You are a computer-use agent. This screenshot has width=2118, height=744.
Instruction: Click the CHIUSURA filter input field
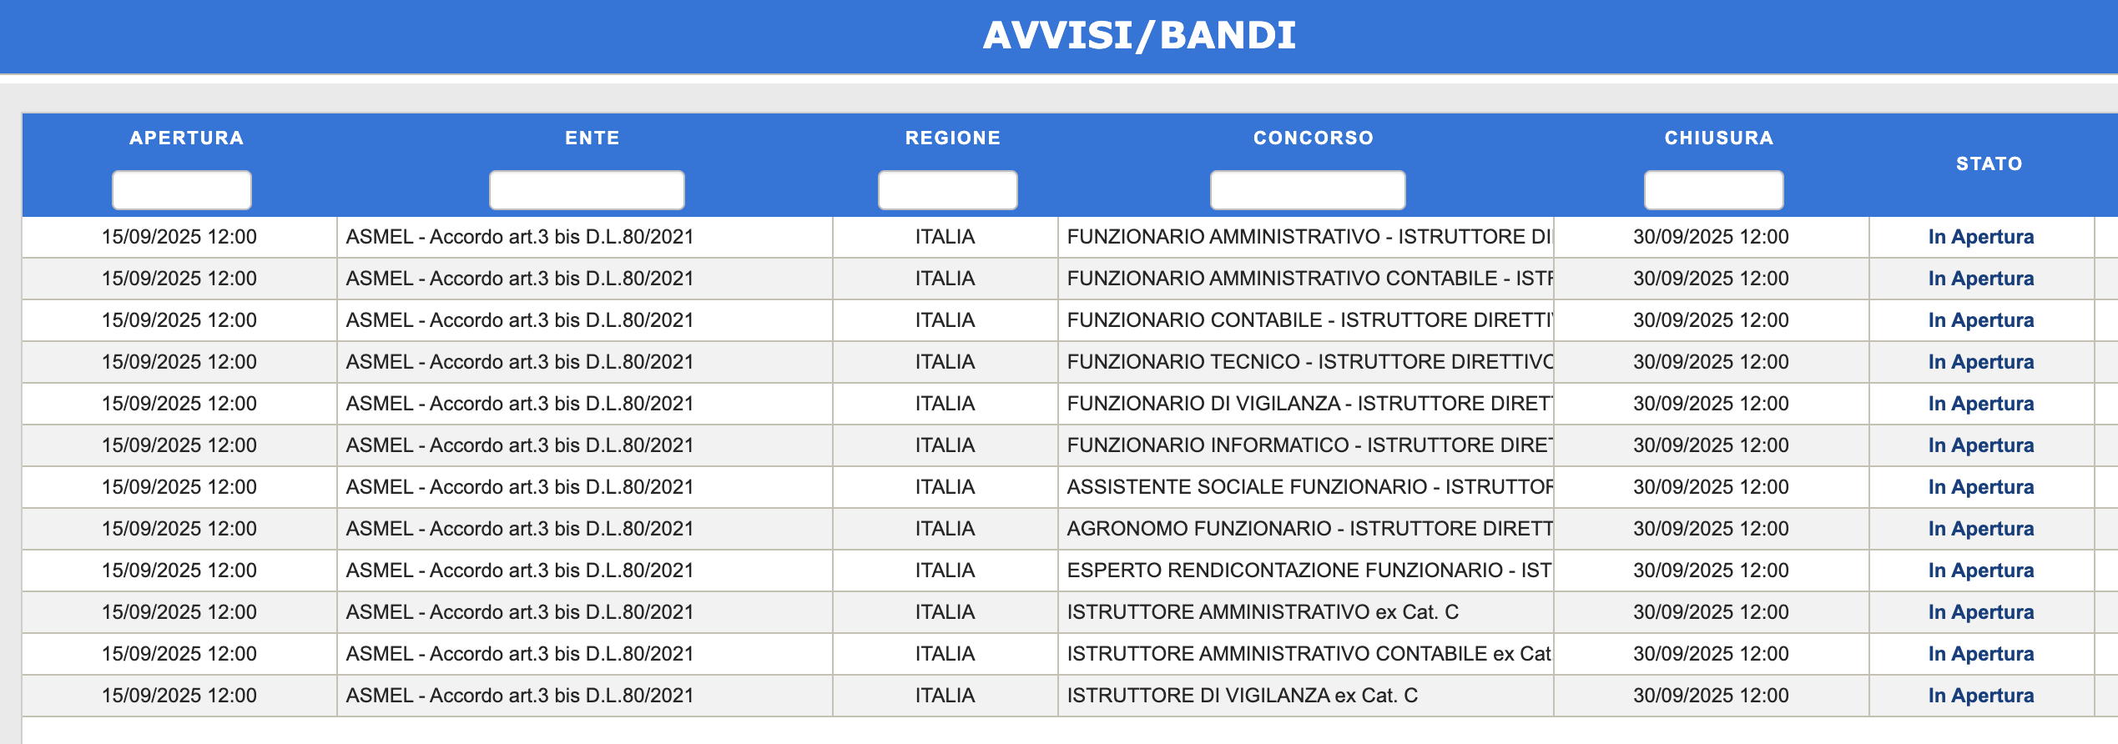click(1712, 190)
